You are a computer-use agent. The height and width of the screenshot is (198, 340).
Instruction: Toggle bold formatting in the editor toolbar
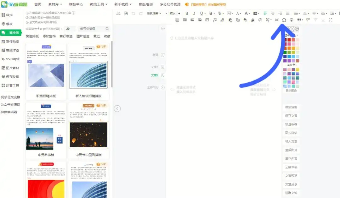pos(187,14)
